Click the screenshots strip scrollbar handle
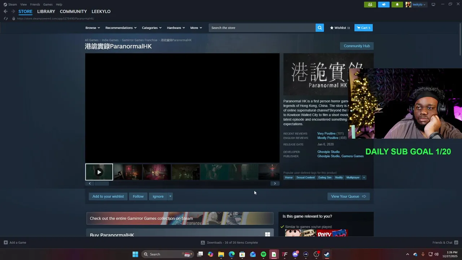462x260 pixels. (x=101, y=183)
